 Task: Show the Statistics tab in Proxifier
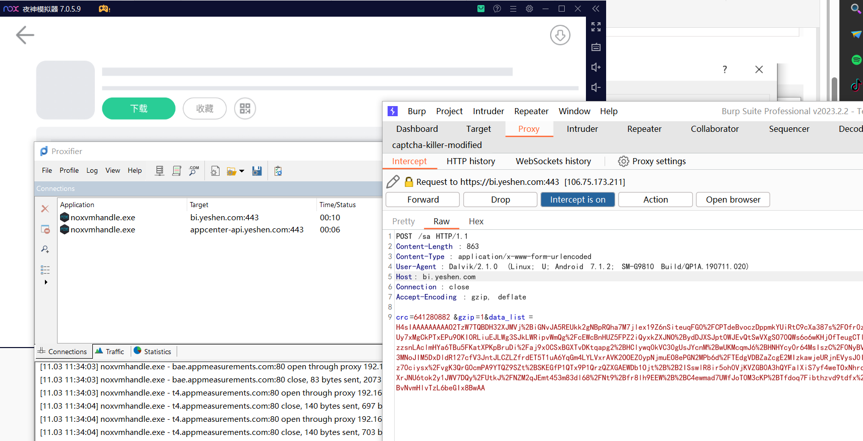tap(152, 352)
